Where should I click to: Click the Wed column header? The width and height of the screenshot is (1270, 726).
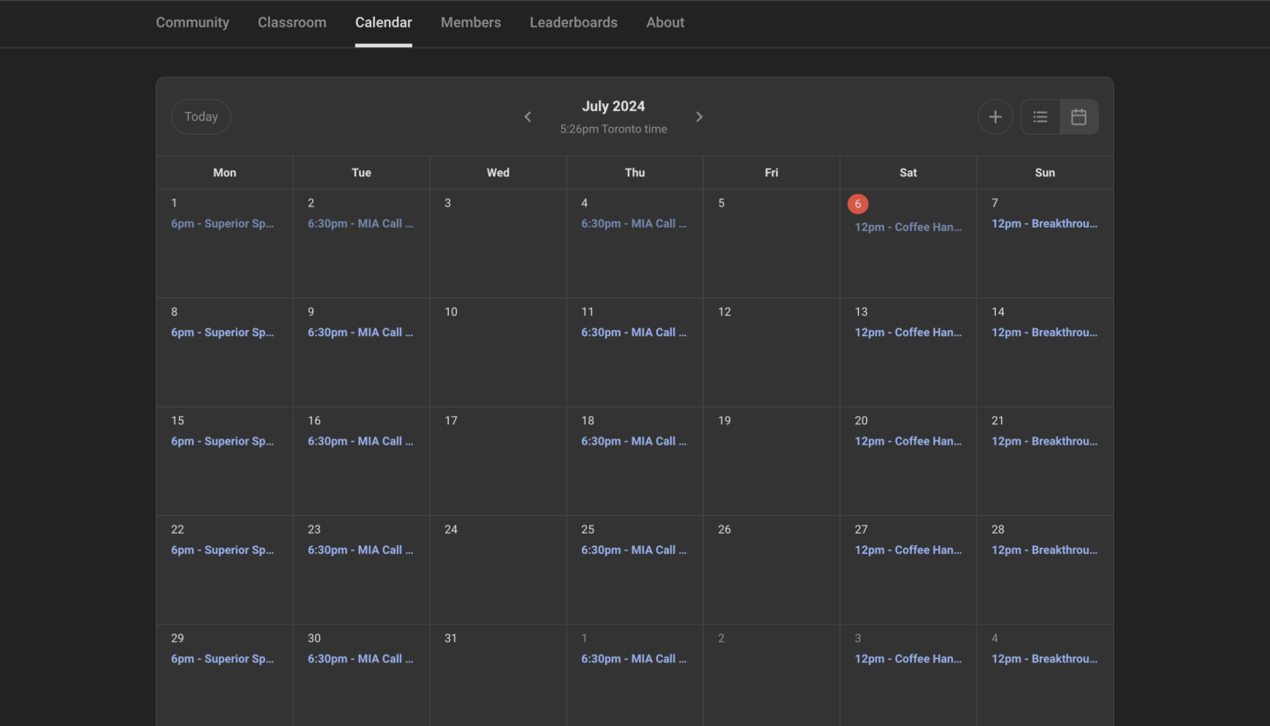click(498, 173)
